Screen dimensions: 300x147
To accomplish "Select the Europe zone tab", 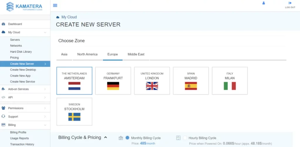I will (x=112, y=54).
